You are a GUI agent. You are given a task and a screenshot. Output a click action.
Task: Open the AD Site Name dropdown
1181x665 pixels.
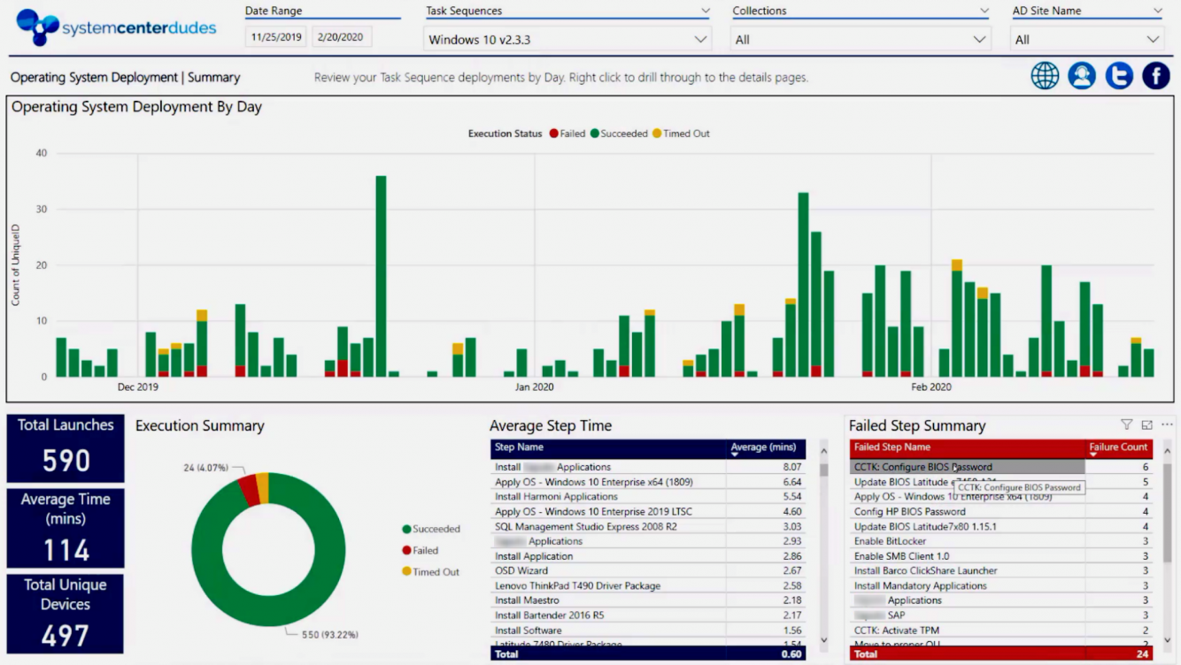(x=1088, y=39)
